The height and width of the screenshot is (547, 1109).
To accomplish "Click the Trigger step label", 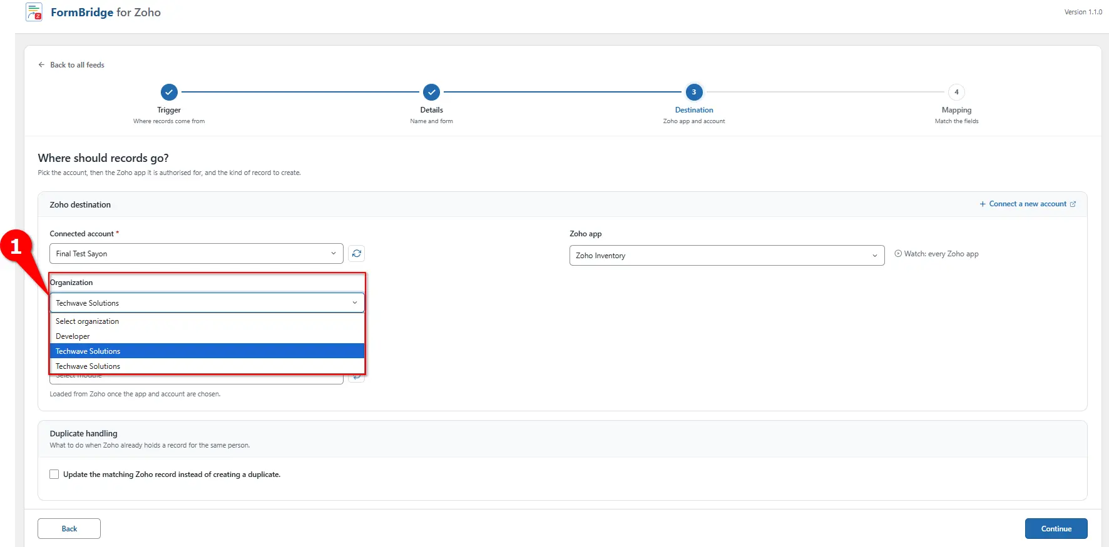I will (169, 110).
